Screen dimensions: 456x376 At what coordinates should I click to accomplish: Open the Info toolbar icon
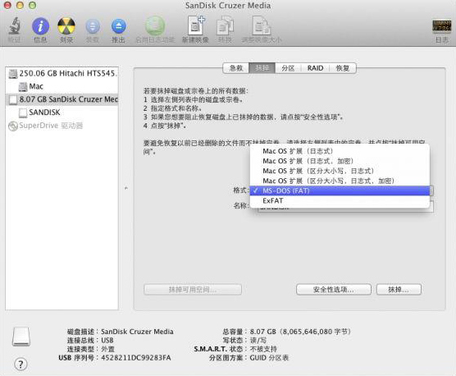[40, 26]
